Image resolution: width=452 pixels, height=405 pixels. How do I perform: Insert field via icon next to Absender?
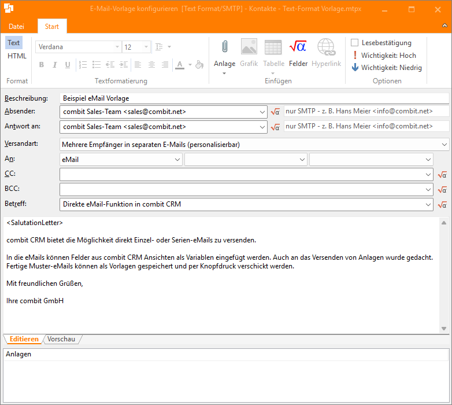pyautogui.click(x=275, y=112)
